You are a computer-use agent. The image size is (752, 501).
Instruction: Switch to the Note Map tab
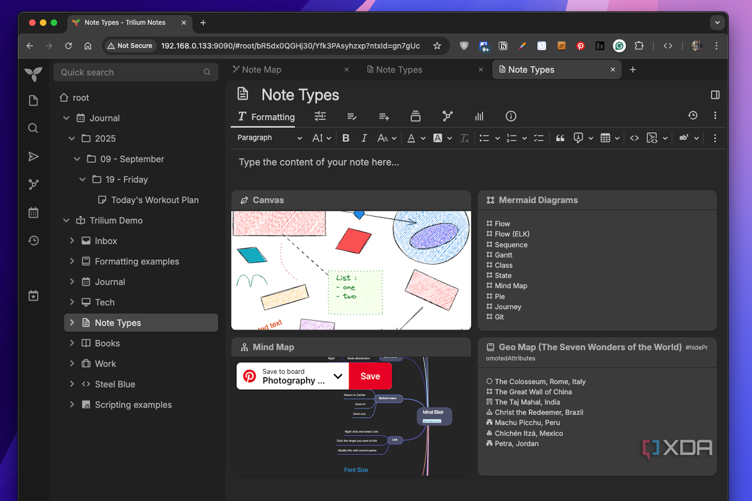290,70
